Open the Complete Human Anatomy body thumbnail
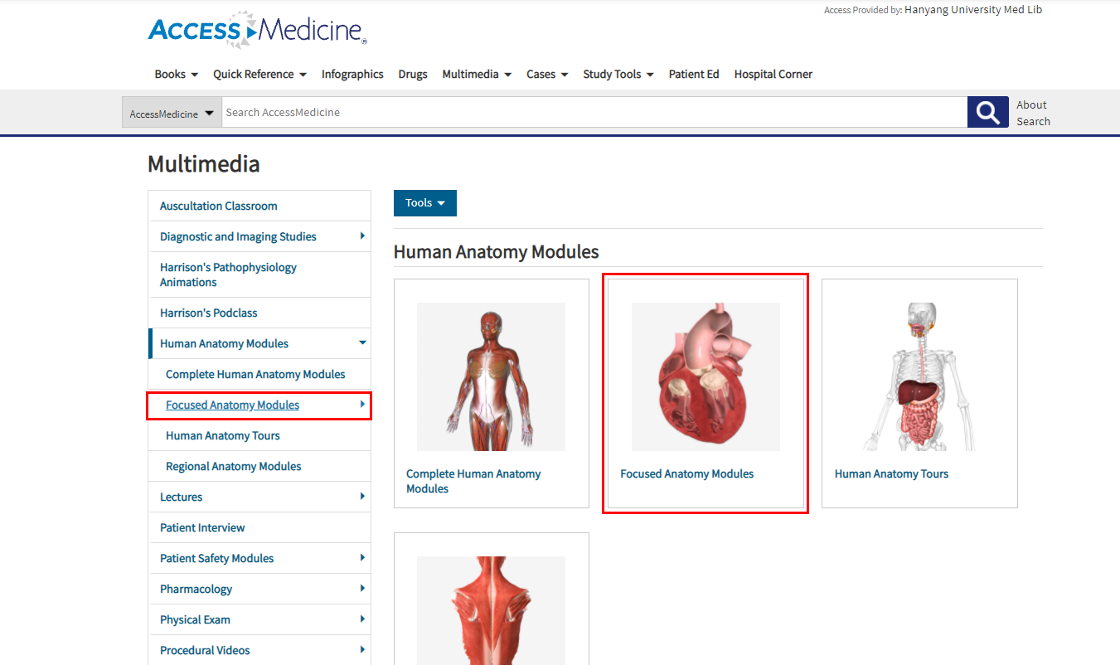This screenshot has width=1120, height=665. click(x=491, y=376)
